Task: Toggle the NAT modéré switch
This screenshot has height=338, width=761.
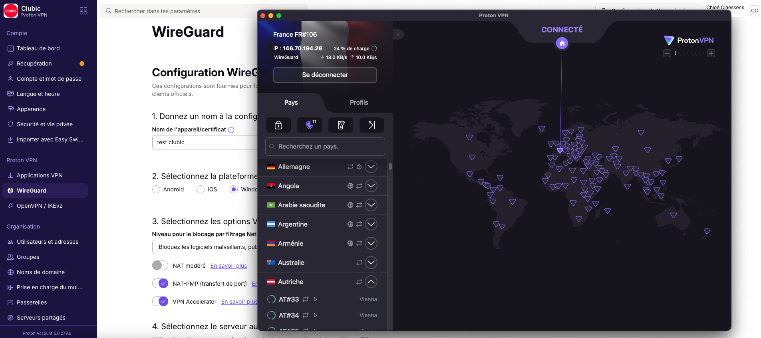Action: (x=160, y=265)
